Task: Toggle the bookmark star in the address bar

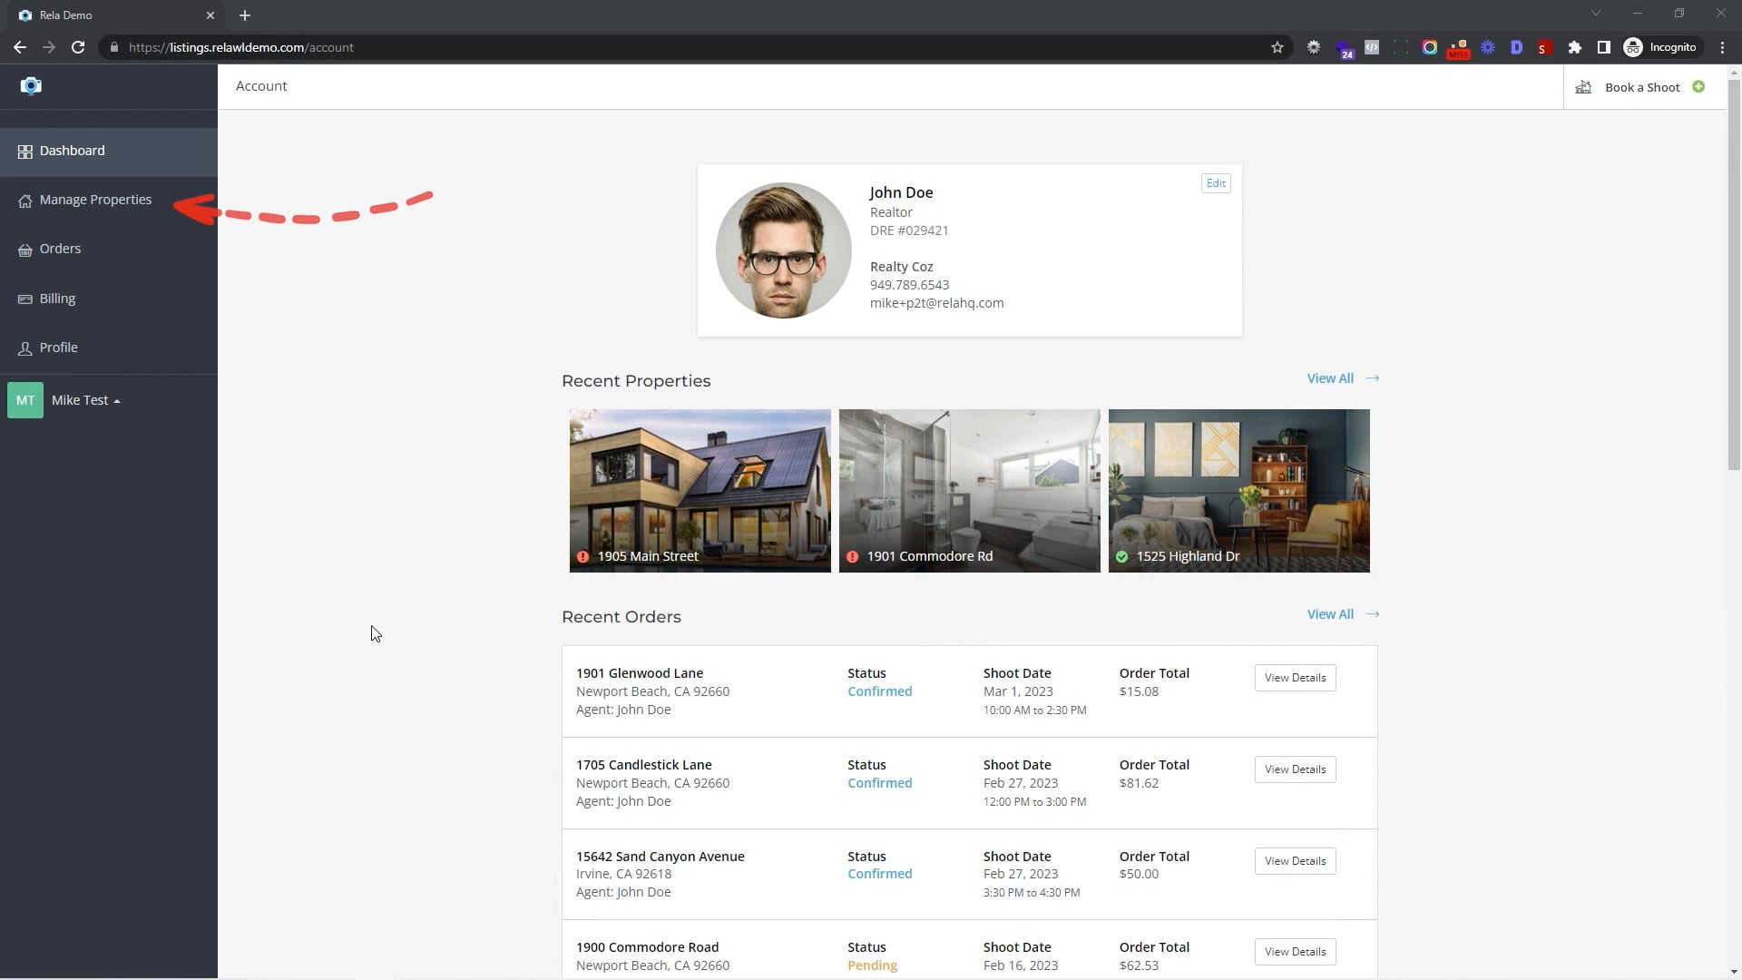Action: pos(1277,47)
